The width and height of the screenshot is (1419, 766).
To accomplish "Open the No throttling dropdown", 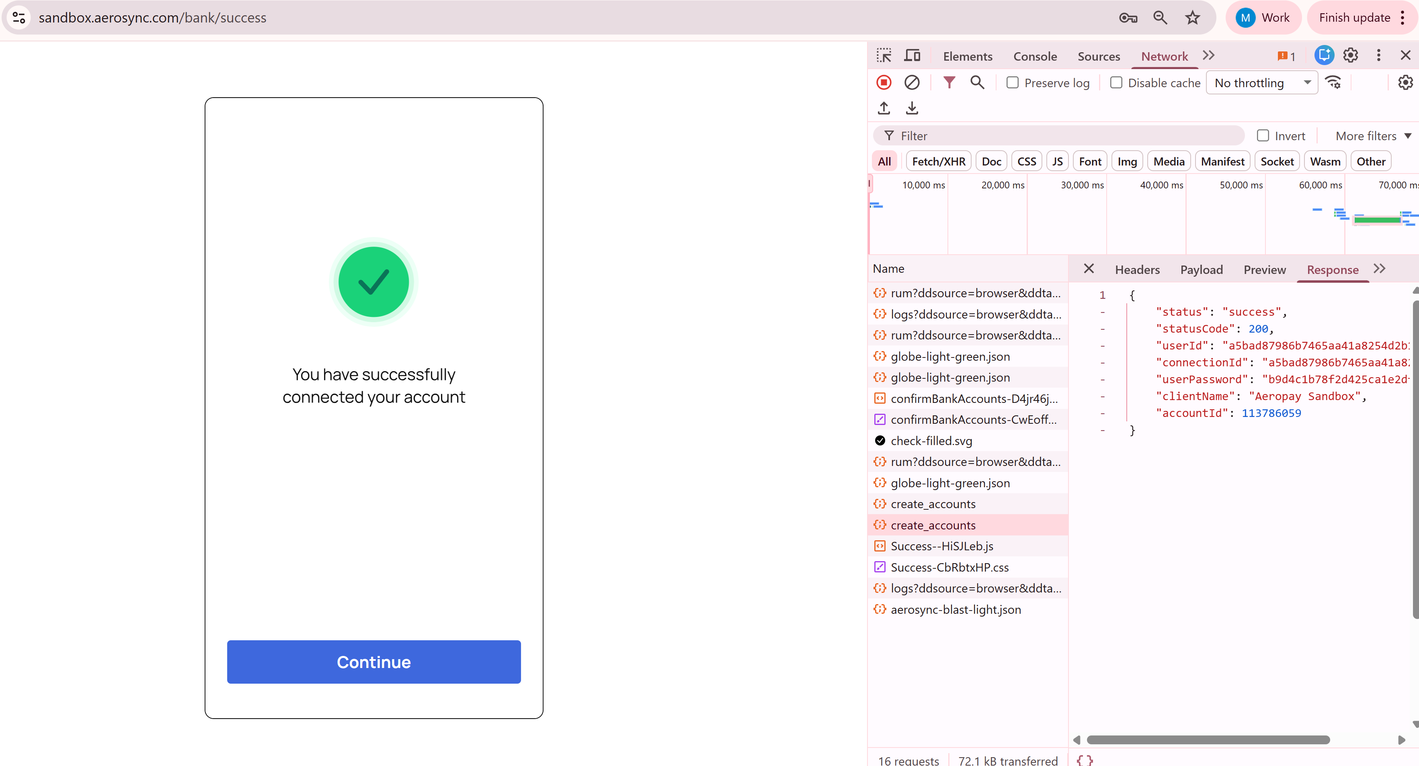I will 1261,82.
